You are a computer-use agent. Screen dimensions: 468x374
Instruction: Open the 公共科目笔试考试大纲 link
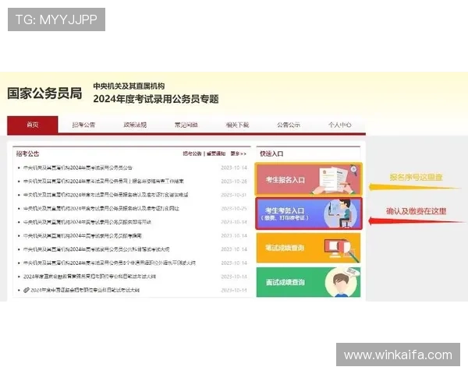(97, 249)
